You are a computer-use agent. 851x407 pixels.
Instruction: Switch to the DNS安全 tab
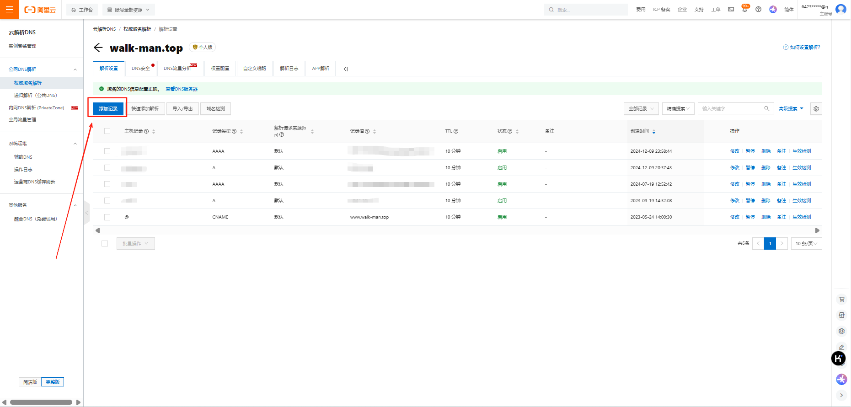click(141, 69)
